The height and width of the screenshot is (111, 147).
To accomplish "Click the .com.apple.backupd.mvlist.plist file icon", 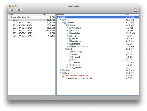I will tap(63, 78).
